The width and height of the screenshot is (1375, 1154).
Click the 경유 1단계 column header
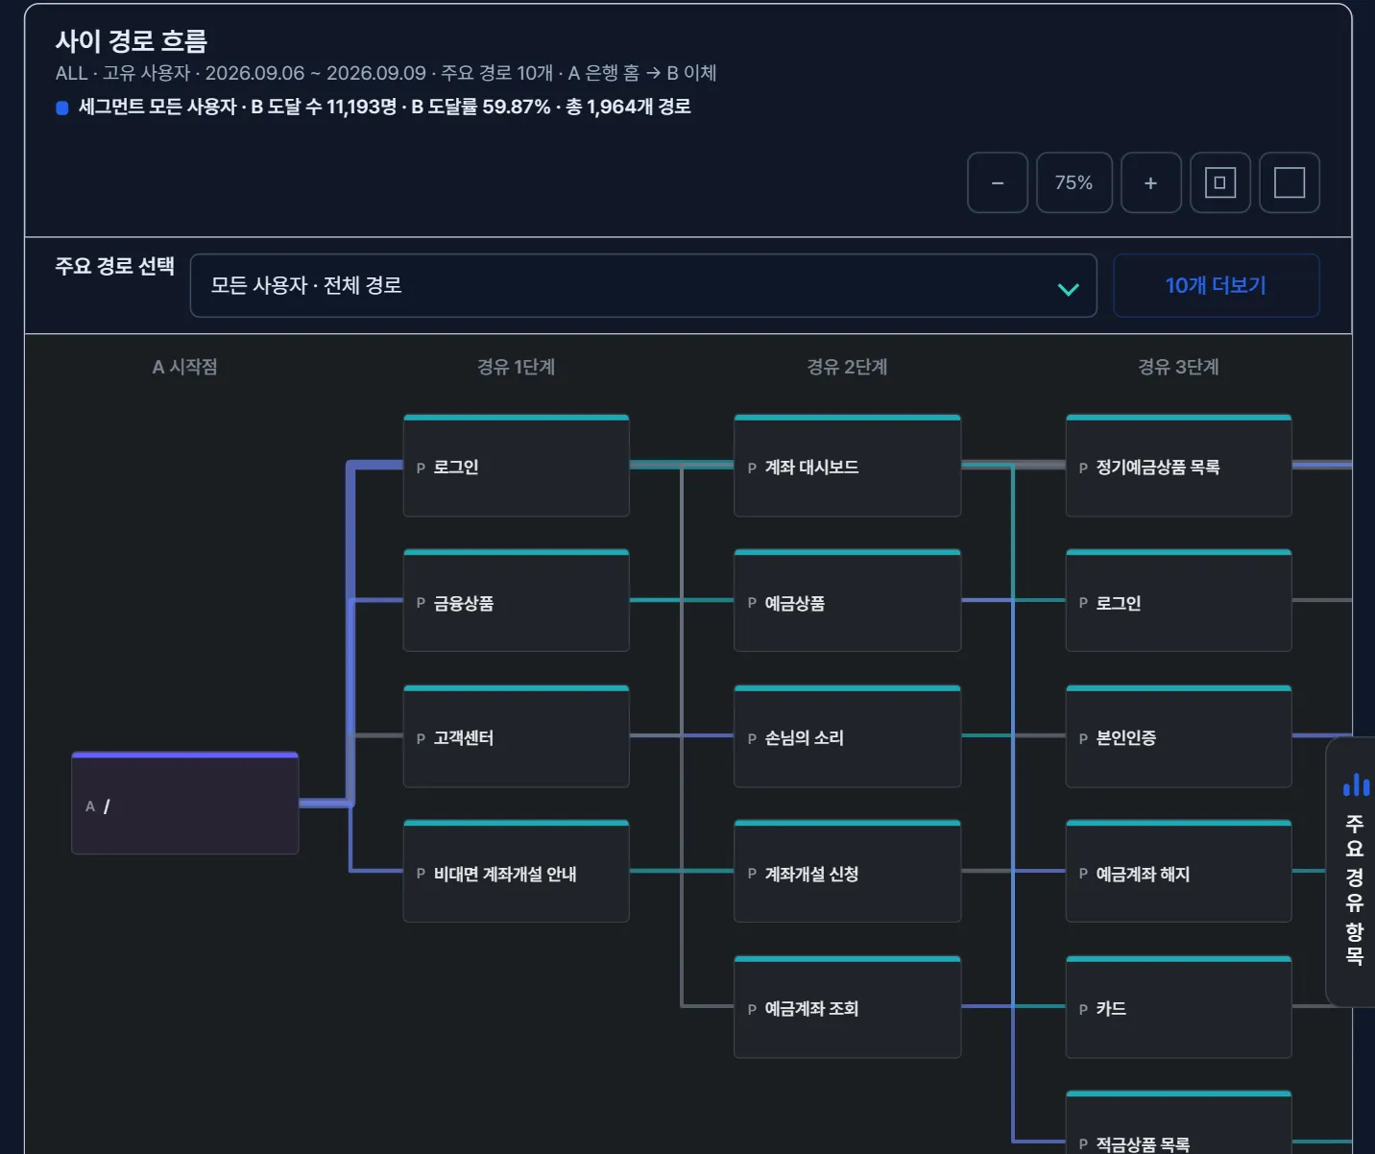tap(517, 367)
